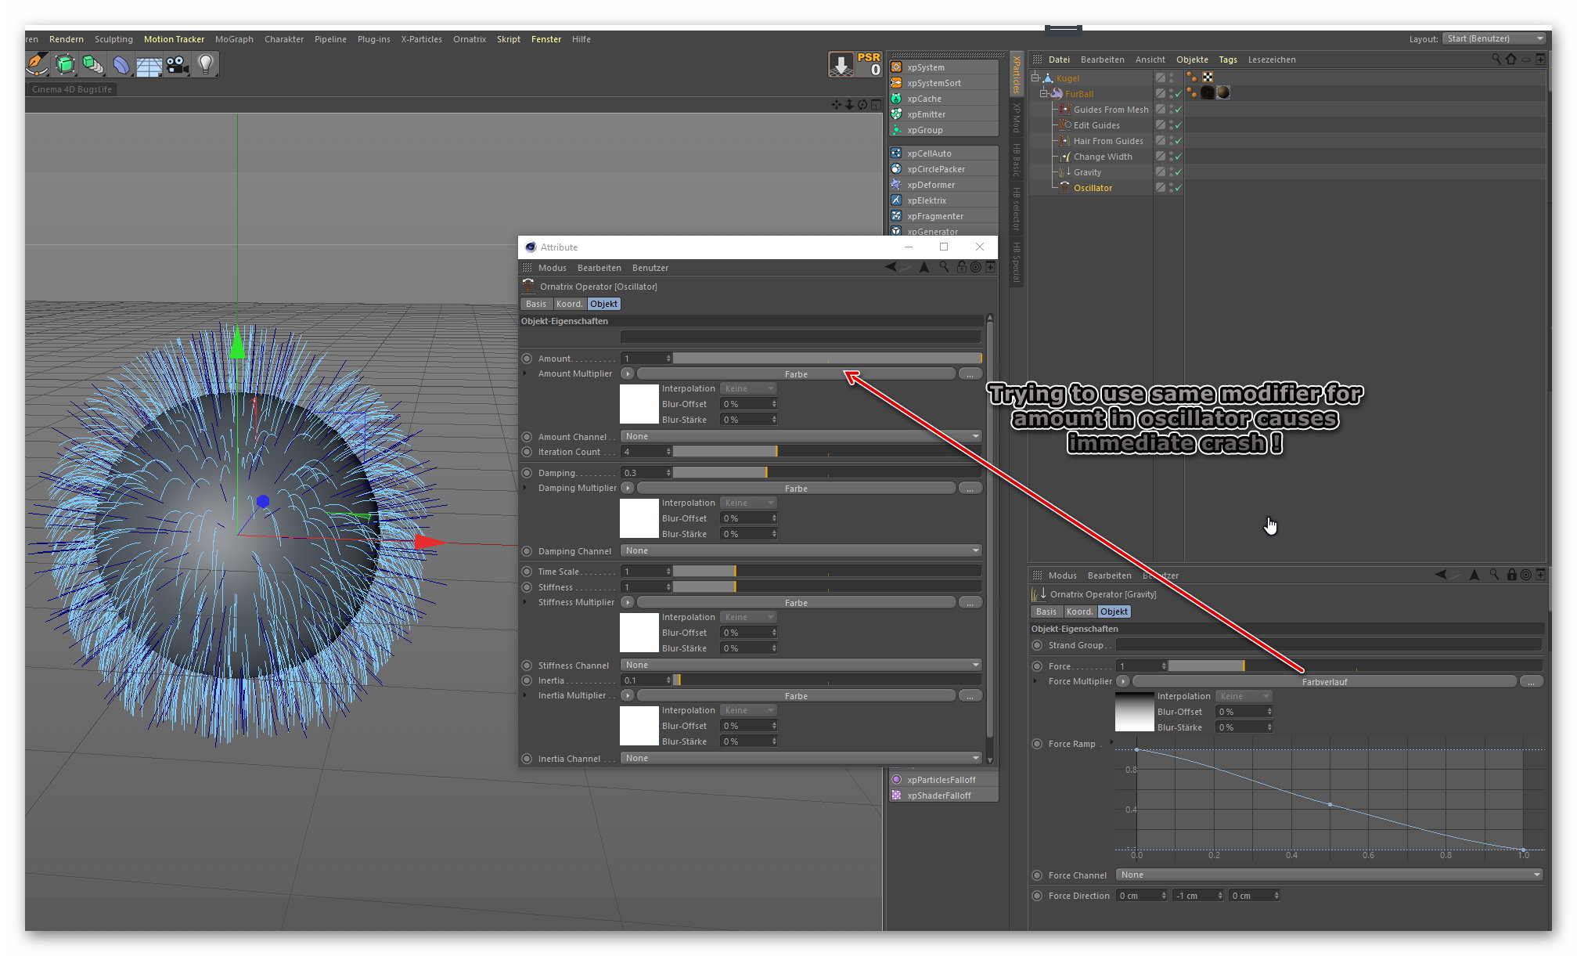Click the Amount Multiplier Farbe button
Image resolution: width=1577 pixels, height=956 pixels.
[x=796, y=374]
